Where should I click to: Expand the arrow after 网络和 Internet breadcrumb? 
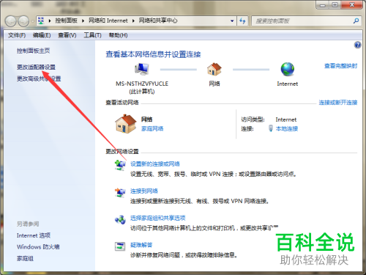tap(133, 21)
